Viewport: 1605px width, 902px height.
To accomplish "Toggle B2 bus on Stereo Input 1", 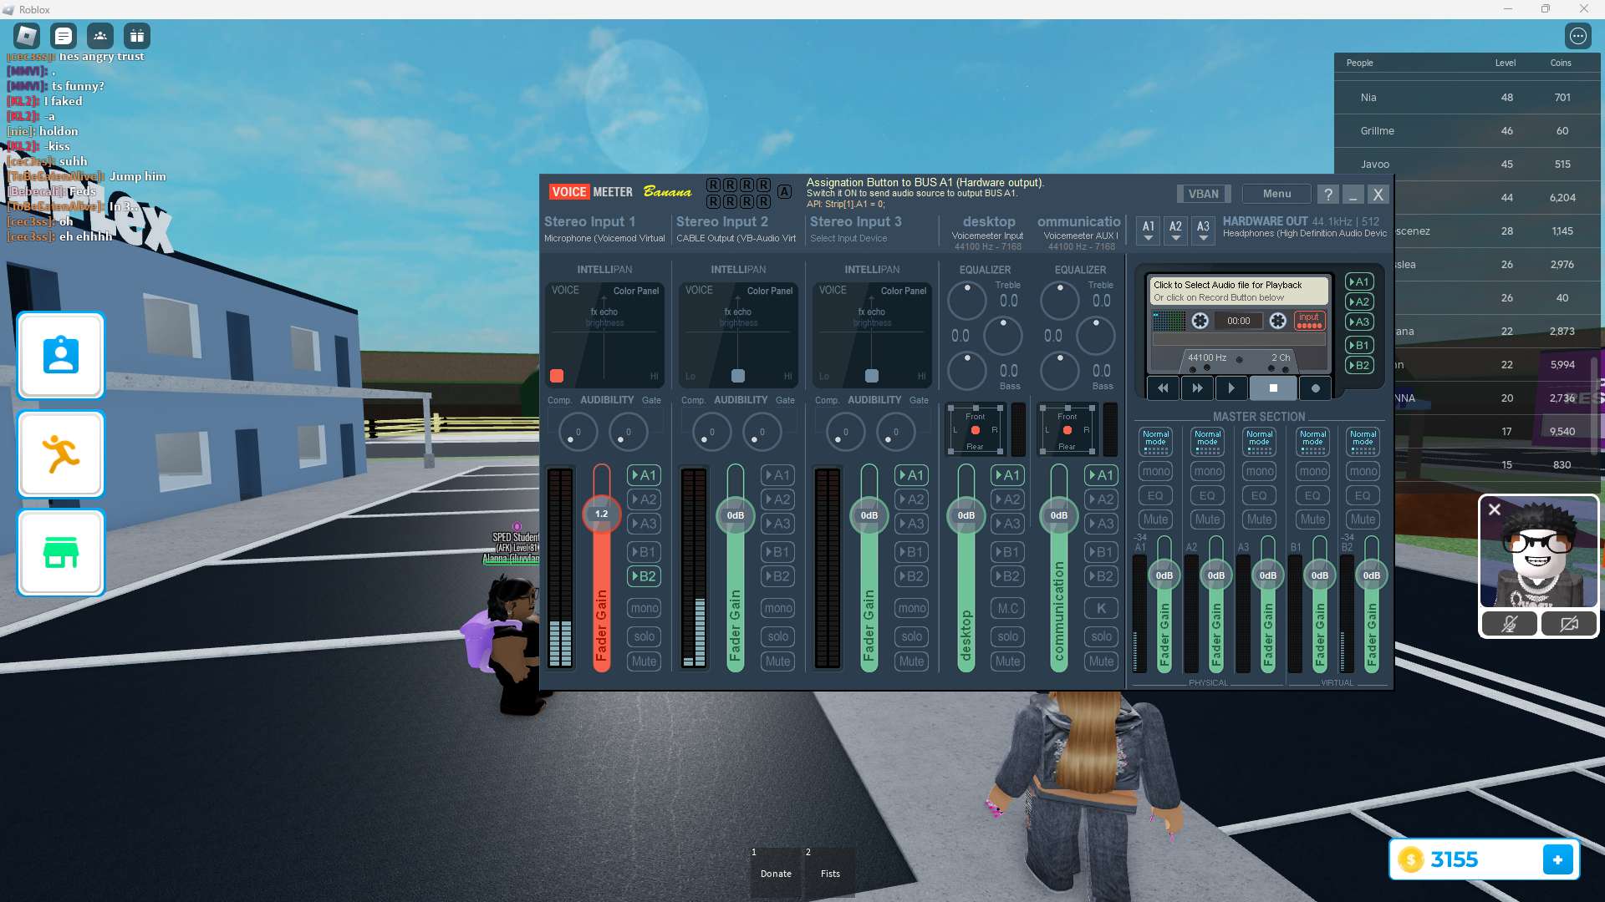I will pos(645,576).
